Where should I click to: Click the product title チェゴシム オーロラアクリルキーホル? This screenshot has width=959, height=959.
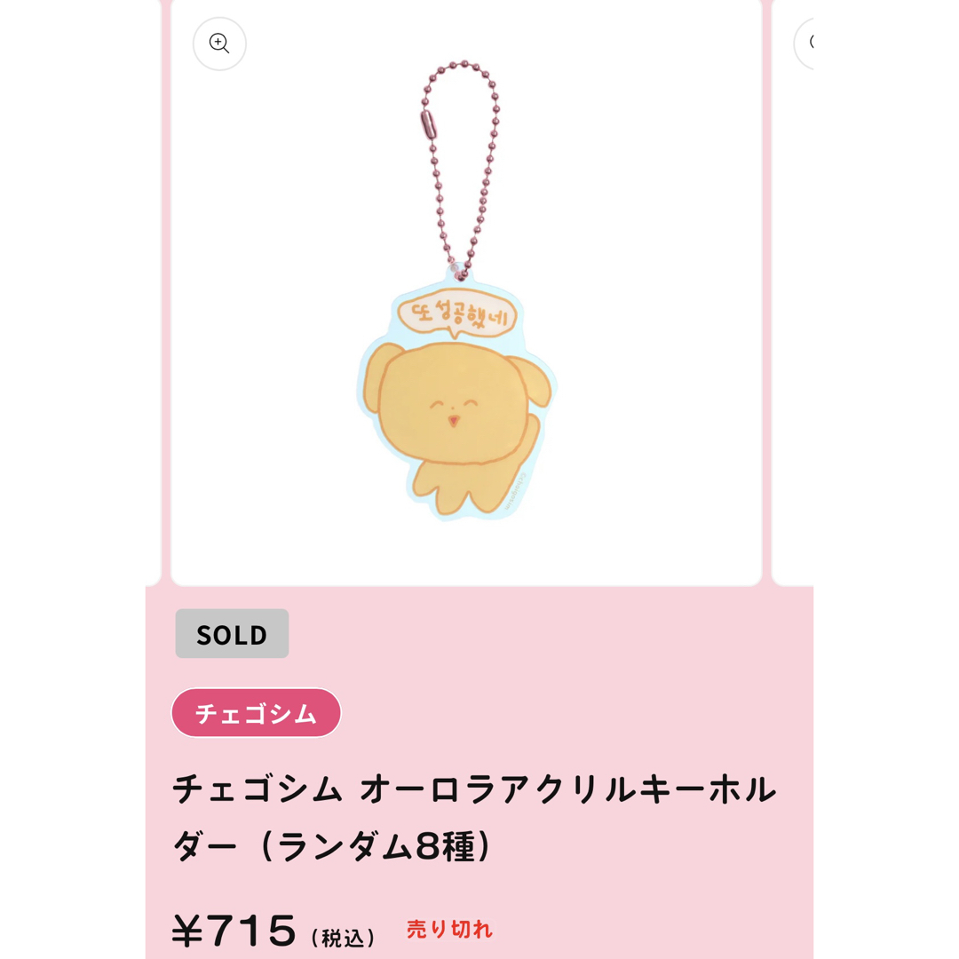474,789
